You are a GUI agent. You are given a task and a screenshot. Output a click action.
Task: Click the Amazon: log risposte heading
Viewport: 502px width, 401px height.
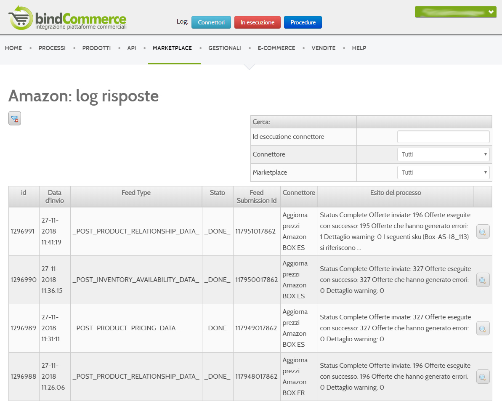coord(84,96)
